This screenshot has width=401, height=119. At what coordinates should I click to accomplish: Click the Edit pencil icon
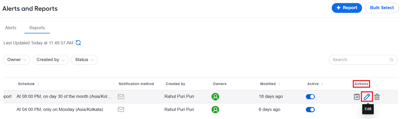point(367,97)
